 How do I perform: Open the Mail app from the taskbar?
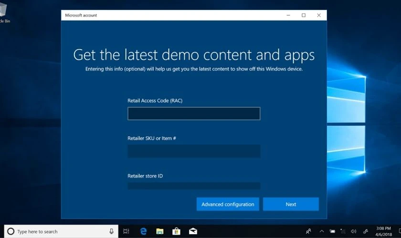click(x=193, y=231)
